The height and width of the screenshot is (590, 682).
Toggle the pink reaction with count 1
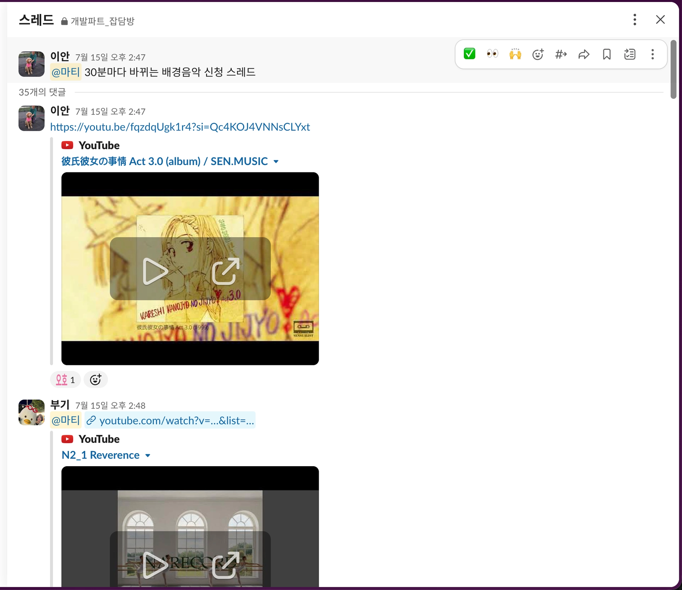tap(65, 380)
